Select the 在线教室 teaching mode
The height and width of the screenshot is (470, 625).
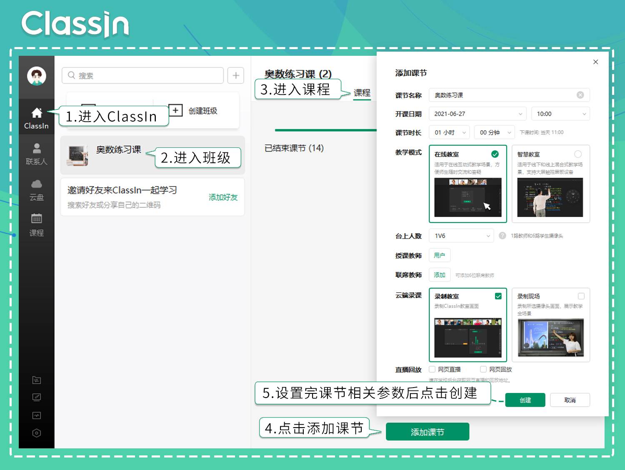(x=468, y=184)
